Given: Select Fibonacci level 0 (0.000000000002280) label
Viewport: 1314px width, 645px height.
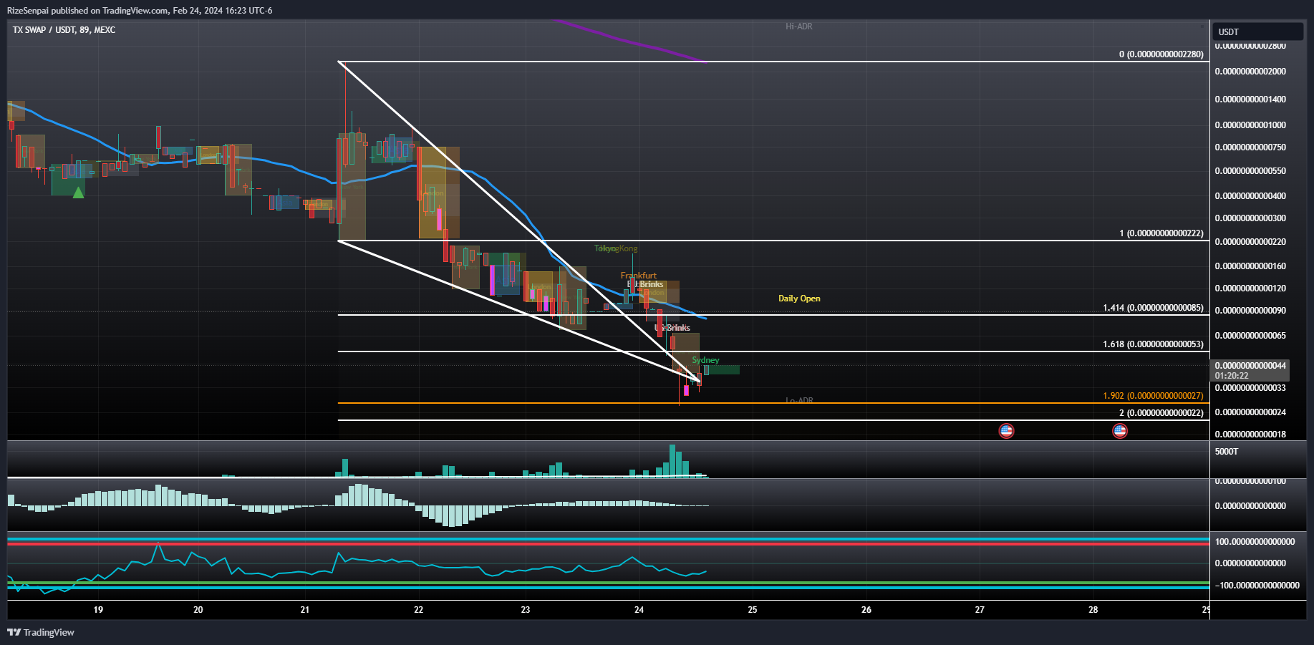Looking at the screenshot, I should click(1161, 54).
